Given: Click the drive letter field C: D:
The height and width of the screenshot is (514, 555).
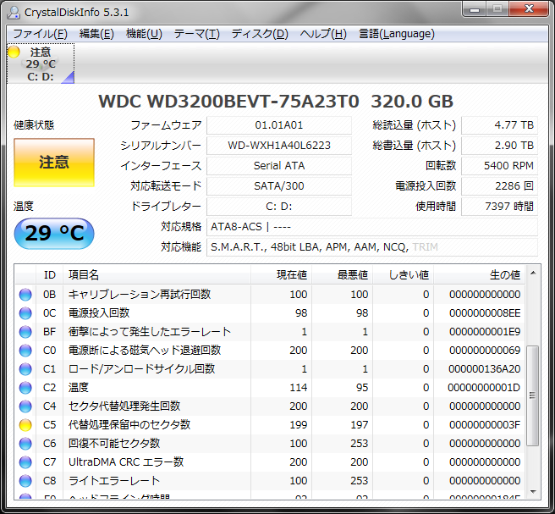Looking at the screenshot, I should point(279,207).
